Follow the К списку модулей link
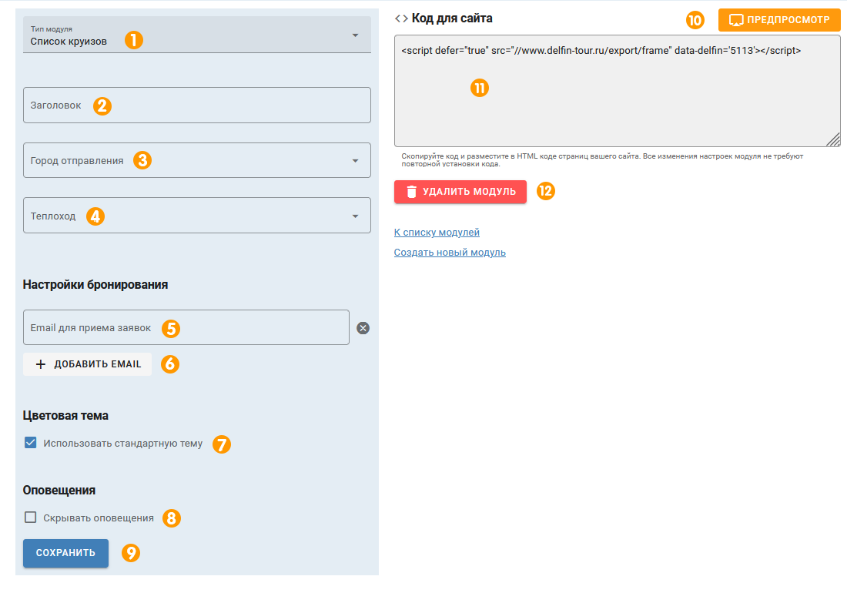Viewport: 847px width, 593px height. click(x=437, y=233)
